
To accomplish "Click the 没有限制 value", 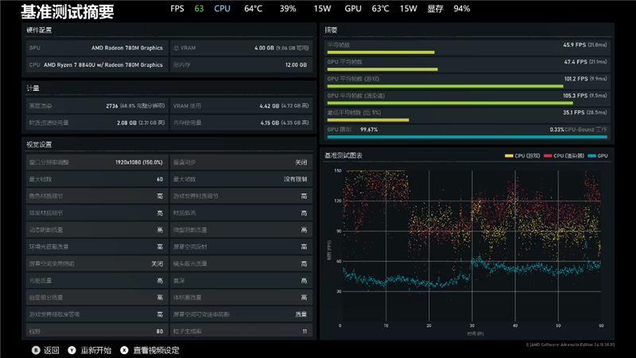I will coord(295,179).
